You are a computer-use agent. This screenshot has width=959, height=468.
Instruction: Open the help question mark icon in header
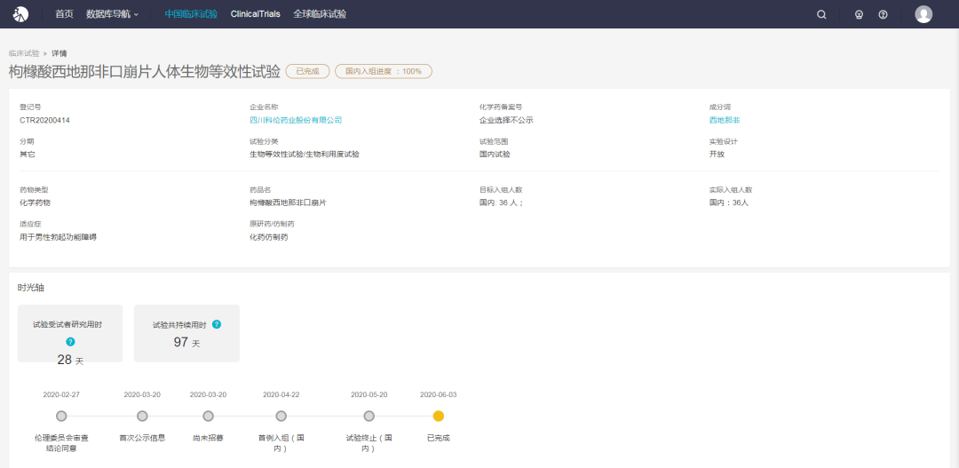pyautogui.click(x=883, y=14)
